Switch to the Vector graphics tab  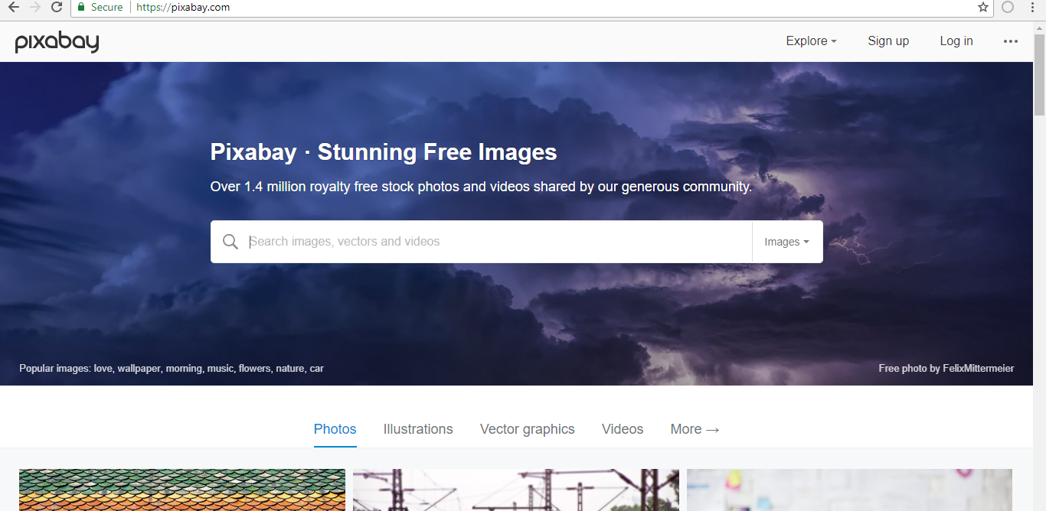[528, 429]
